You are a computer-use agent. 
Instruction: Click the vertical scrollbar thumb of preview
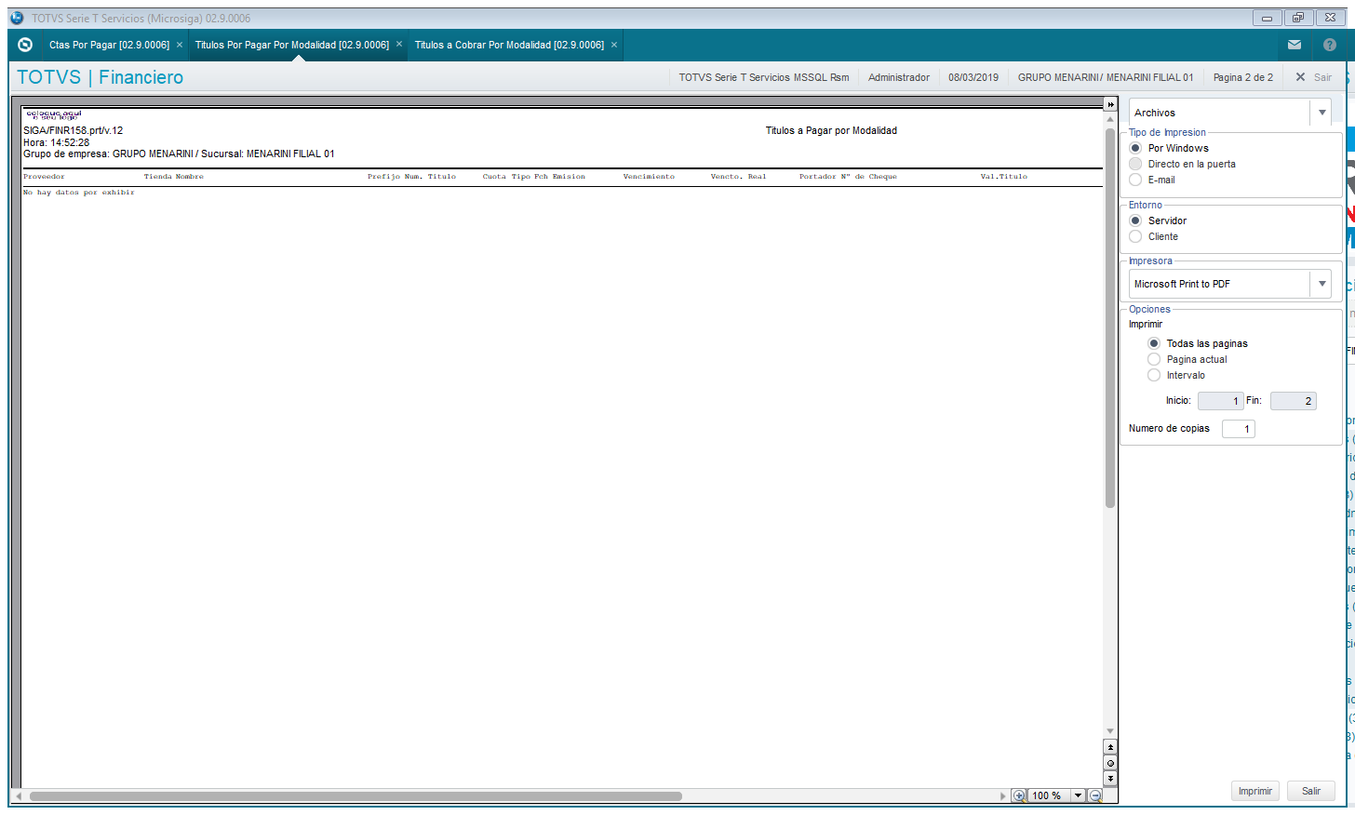coord(1110,318)
